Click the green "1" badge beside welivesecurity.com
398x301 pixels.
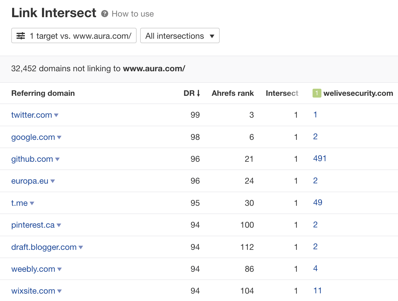tap(316, 93)
